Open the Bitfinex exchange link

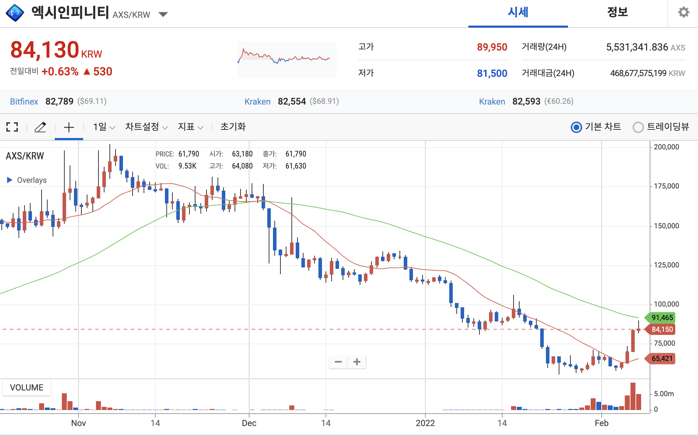(x=24, y=102)
